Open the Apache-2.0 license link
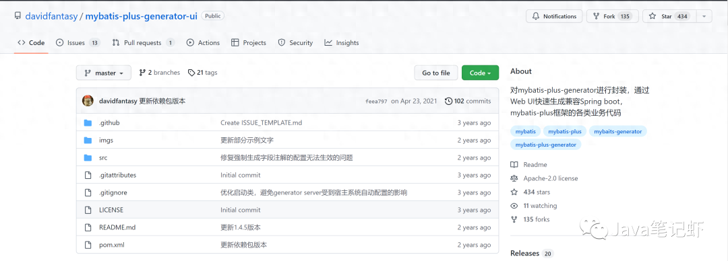728x261 pixels. [x=551, y=178]
